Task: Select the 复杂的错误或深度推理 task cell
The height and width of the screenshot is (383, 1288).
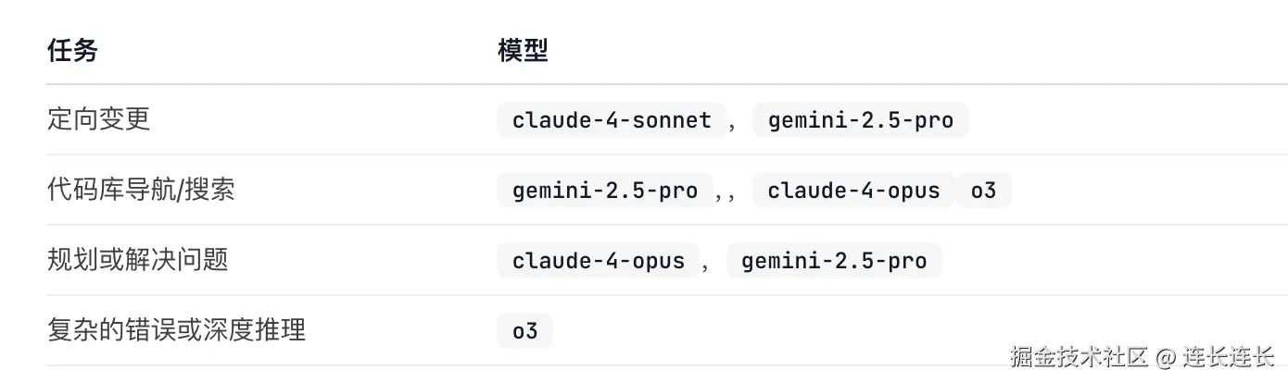Action: (x=176, y=330)
